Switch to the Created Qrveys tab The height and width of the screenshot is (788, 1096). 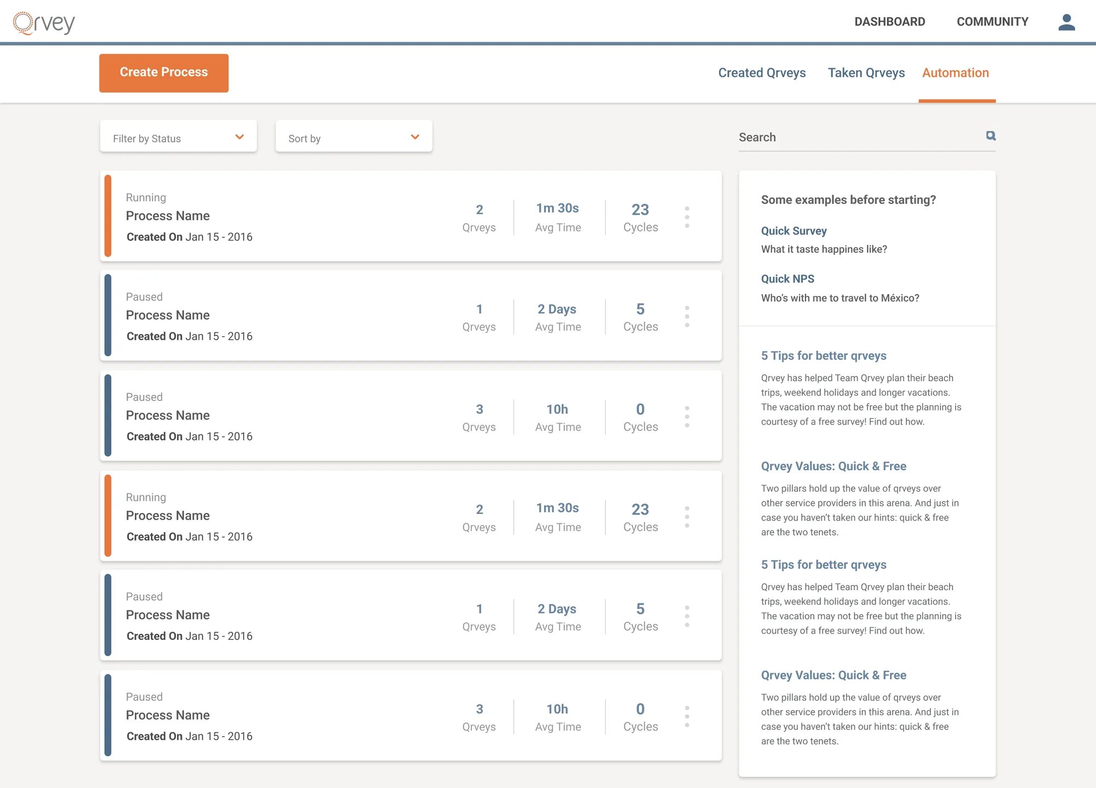(762, 73)
